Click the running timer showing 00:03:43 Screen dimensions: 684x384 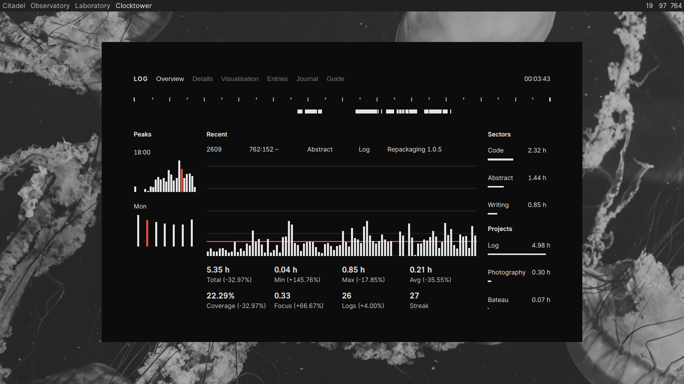(x=536, y=78)
